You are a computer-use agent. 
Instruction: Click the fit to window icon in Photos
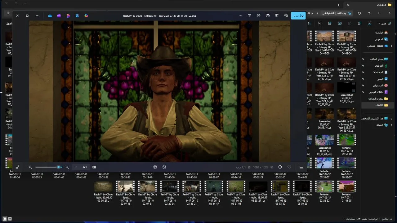(x=164, y=167)
